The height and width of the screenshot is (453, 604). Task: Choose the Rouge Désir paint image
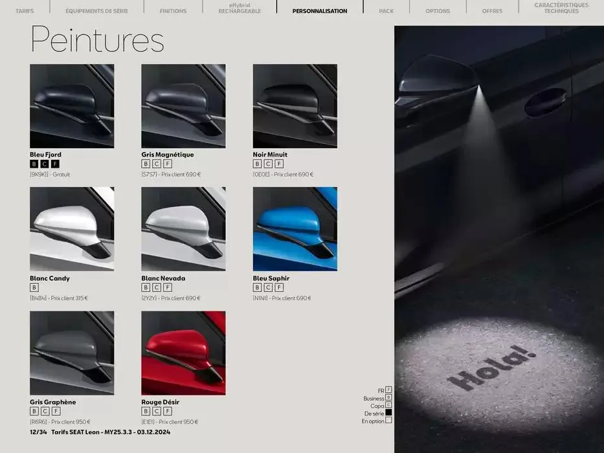pyautogui.click(x=183, y=353)
